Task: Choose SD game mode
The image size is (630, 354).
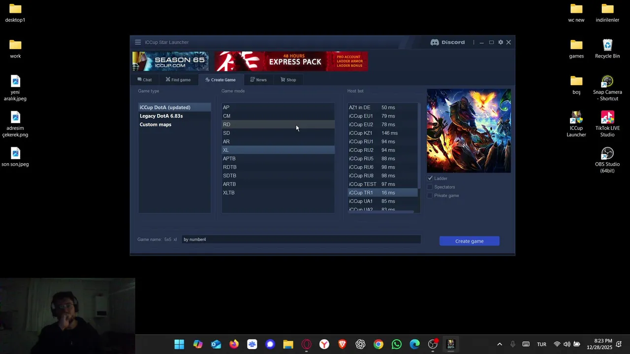Action: click(x=278, y=133)
